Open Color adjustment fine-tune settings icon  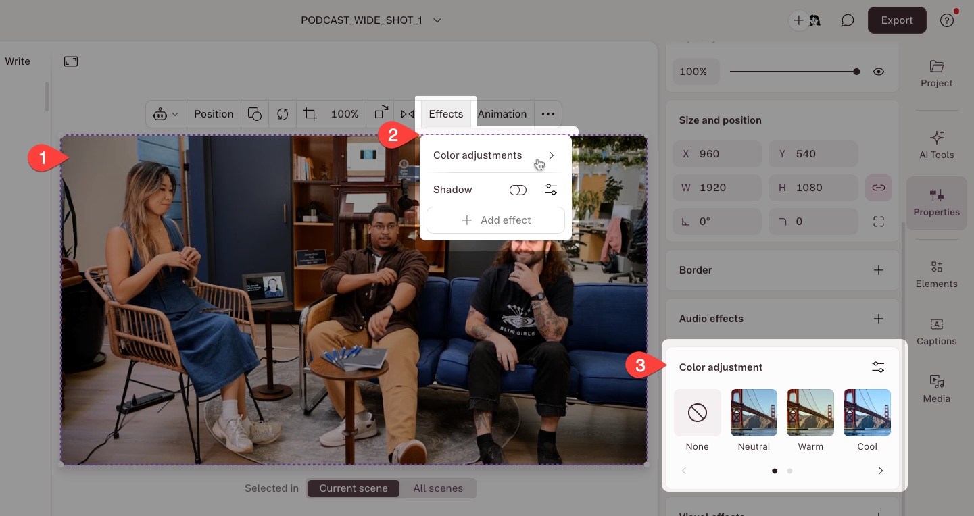click(878, 366)
